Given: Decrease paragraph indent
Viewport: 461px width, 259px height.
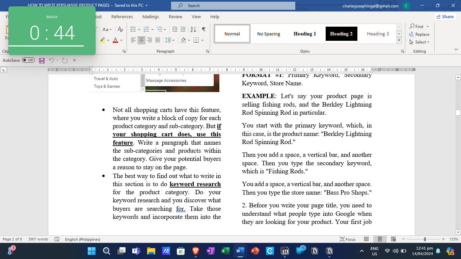Looking at the screenshot, I should pyautogui.click(x=174, y=29).
